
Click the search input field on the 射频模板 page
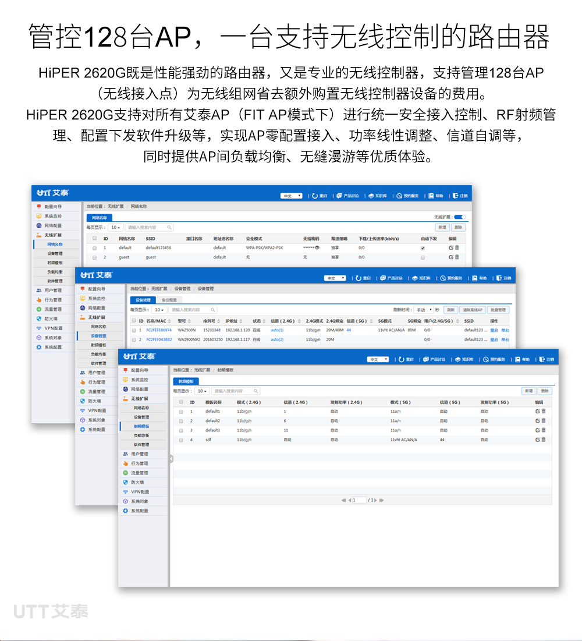coord(236,391)
